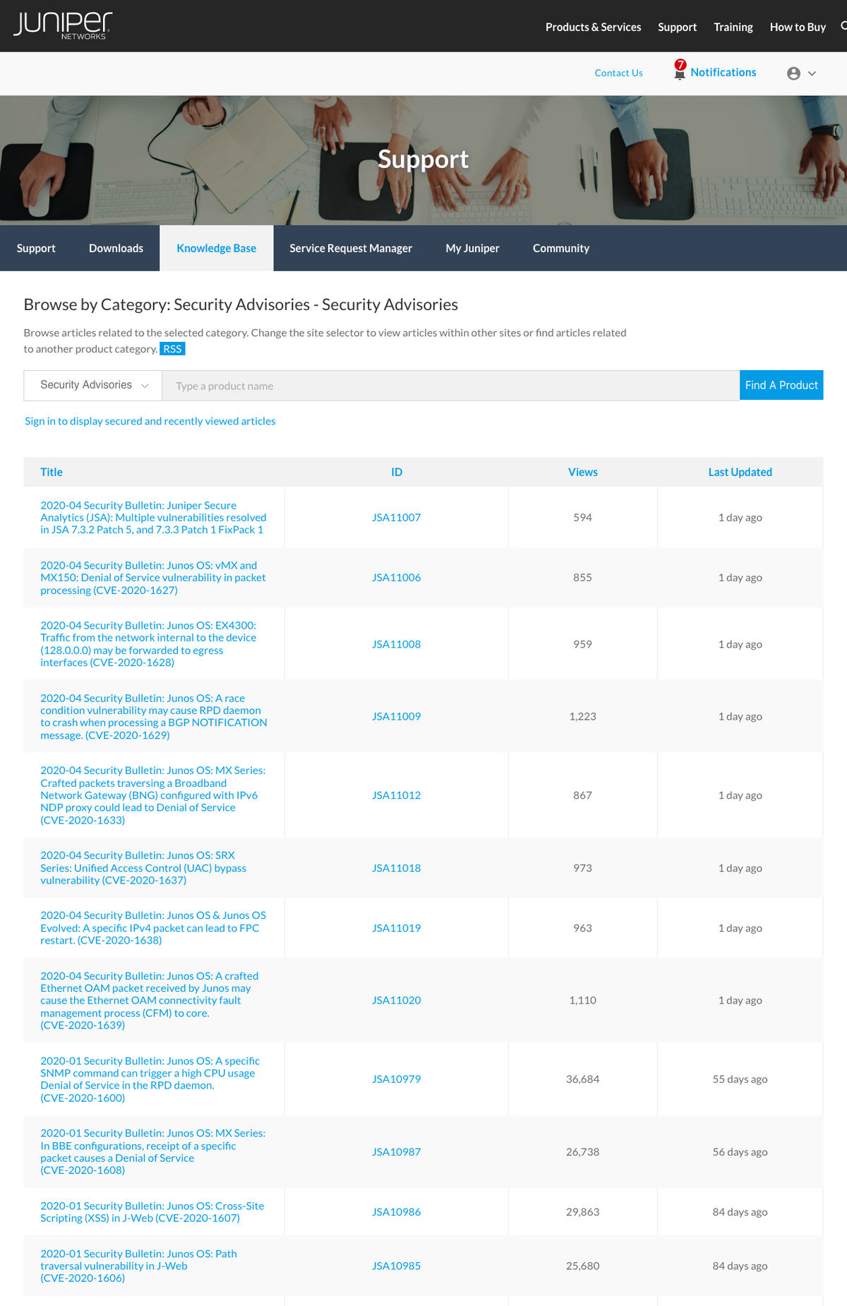Go to the My Juniper tab

(472, 248)
